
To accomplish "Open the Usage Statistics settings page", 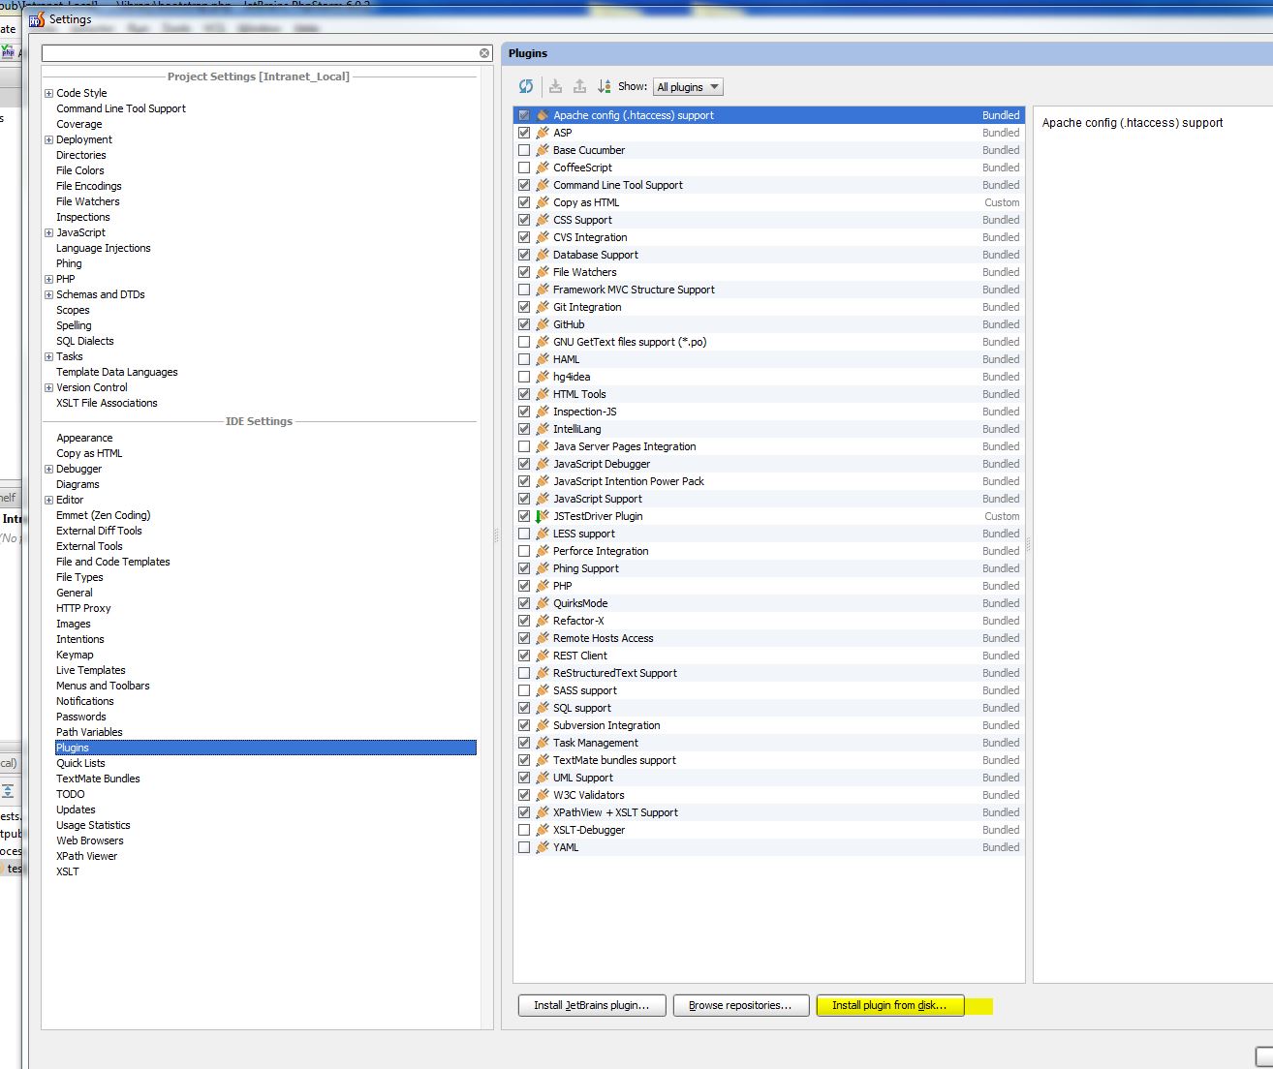I will tap(93, 825).
